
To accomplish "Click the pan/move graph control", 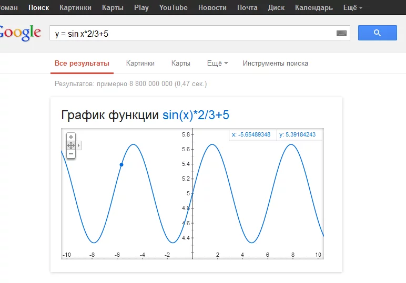I will point(71,145).
